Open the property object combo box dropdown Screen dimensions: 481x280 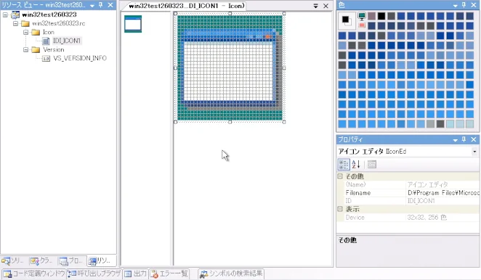coord(474,152)
